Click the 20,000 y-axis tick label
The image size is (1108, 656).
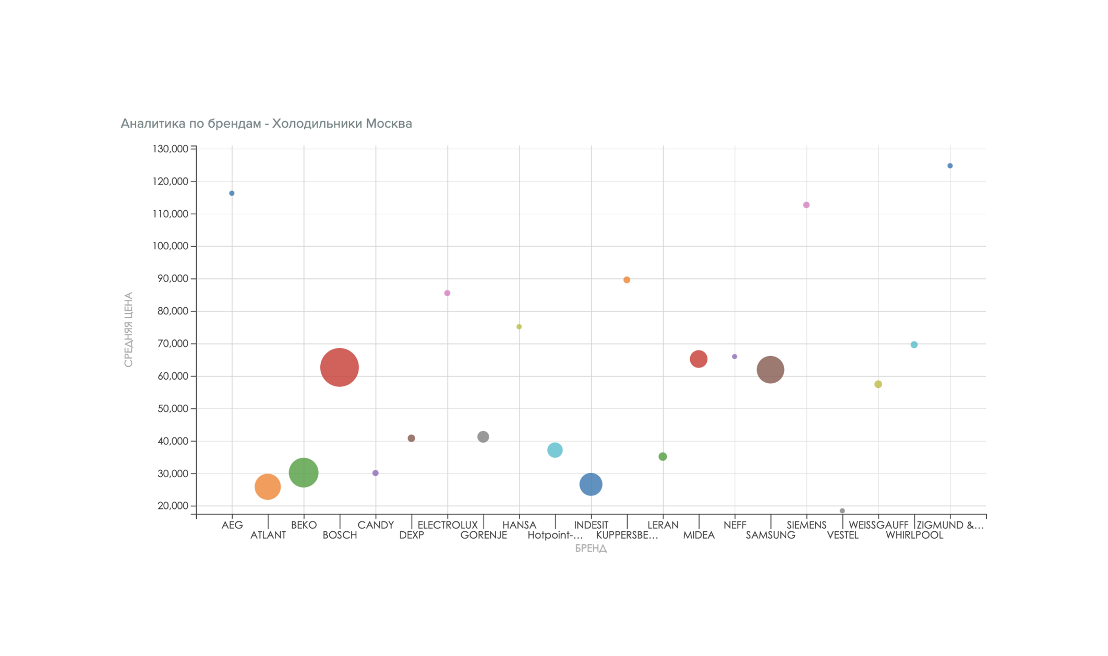click(173, 506)
